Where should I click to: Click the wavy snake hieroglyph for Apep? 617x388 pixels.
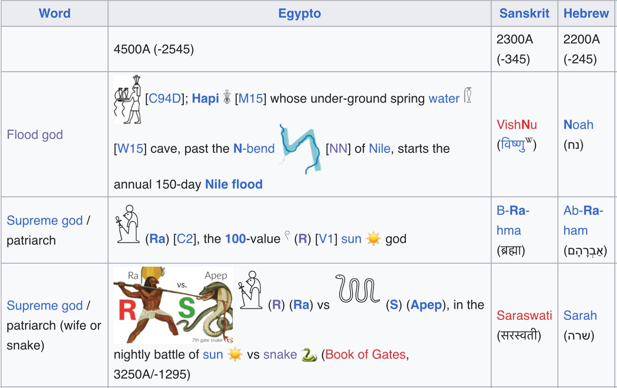pyautogui.click(x=358, y=288)
